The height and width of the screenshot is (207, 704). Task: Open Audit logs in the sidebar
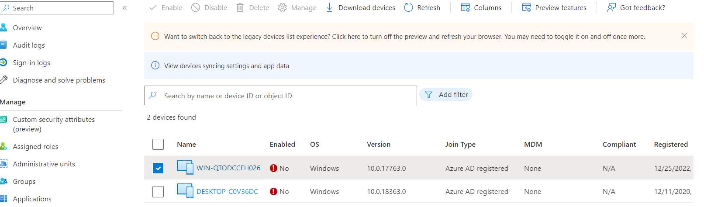point(29,45)
